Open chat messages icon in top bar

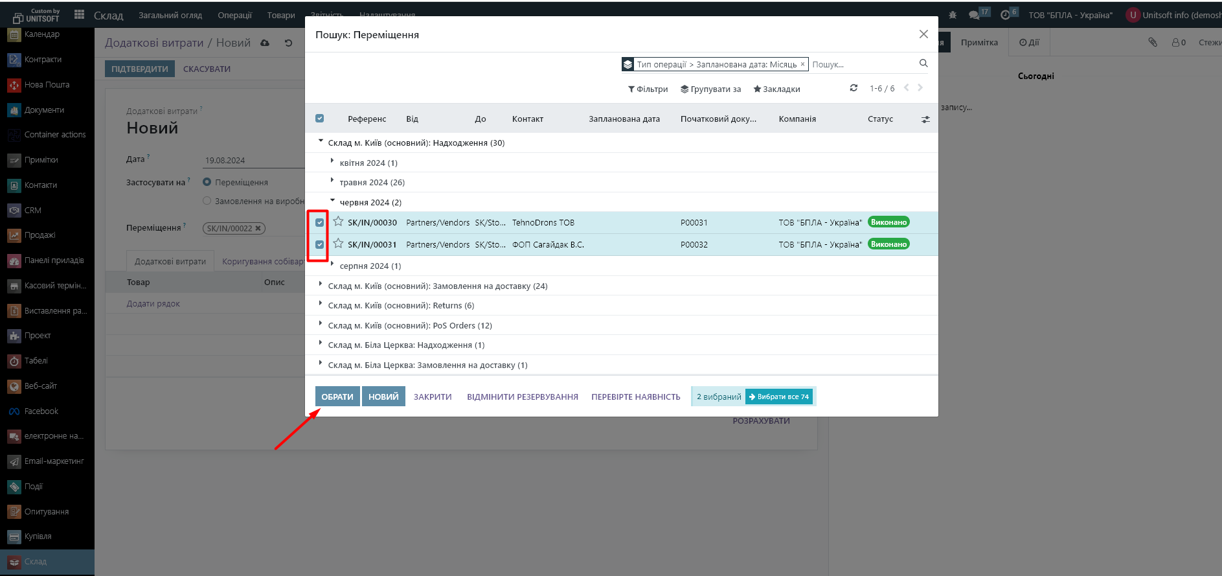(974, 15)
